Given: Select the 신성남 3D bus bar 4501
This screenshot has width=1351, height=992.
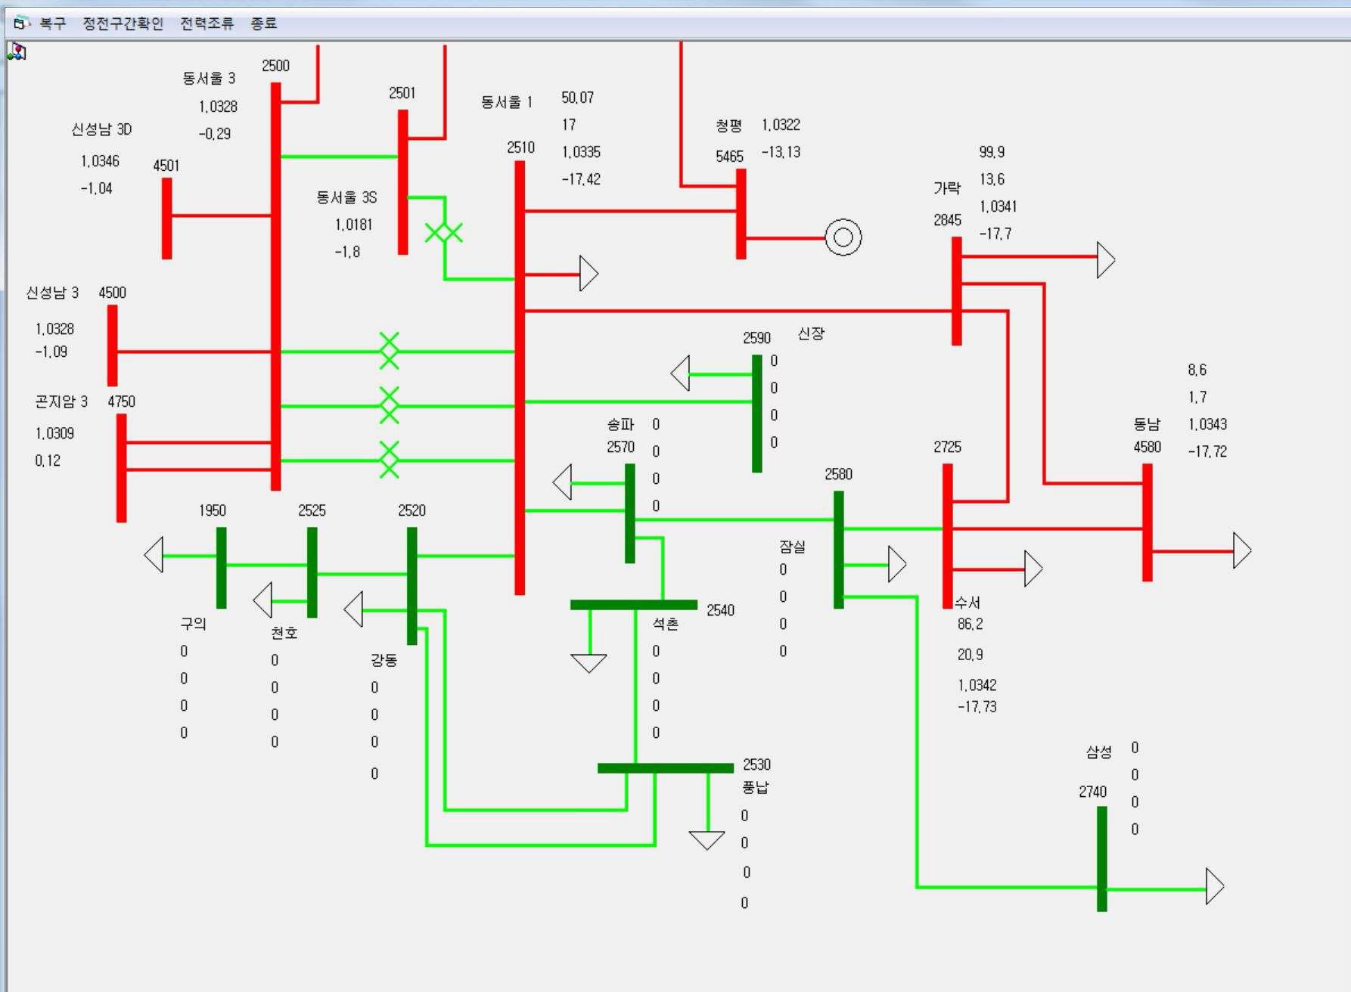Looking at the screenshot, I should pos(166,219).
